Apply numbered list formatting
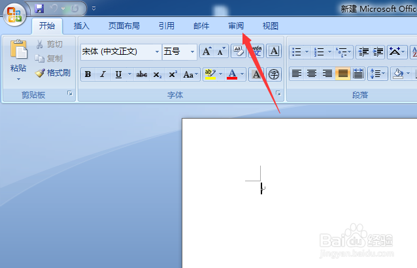417x268 pixels. (x=319, y=52)
